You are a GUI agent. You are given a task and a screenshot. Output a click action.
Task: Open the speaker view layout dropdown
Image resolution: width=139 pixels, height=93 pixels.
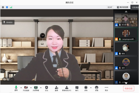tap(124, 7)
